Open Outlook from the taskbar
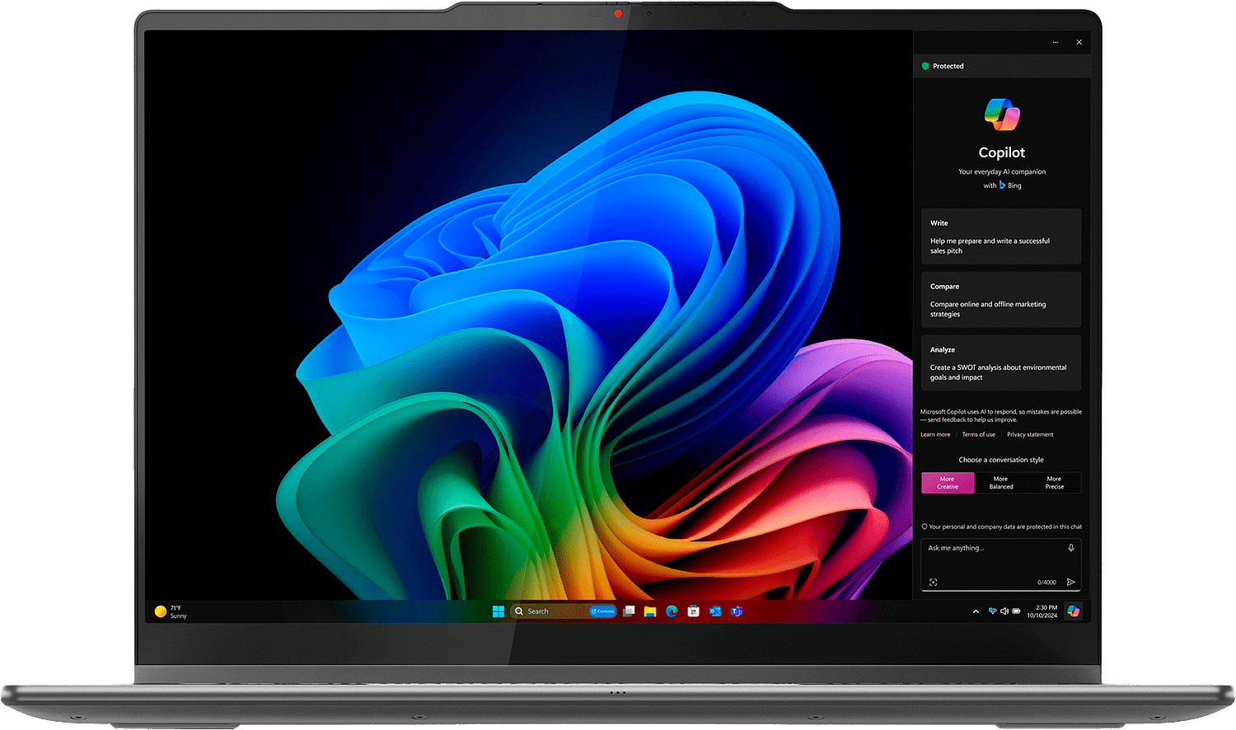 point(715,611)
